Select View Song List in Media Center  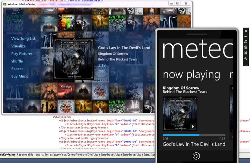[x=23, y=39]
